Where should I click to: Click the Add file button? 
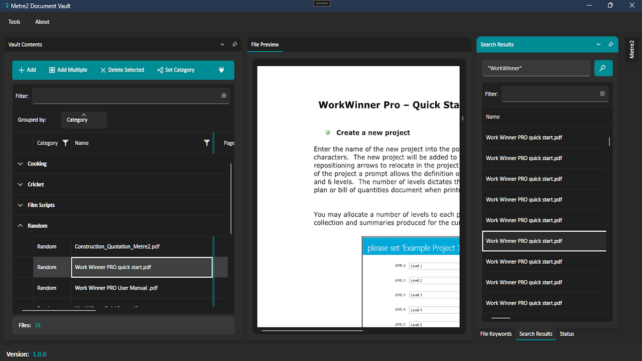pos(27,70)
